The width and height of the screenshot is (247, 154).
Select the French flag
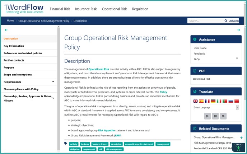click(x=207, y=101)
